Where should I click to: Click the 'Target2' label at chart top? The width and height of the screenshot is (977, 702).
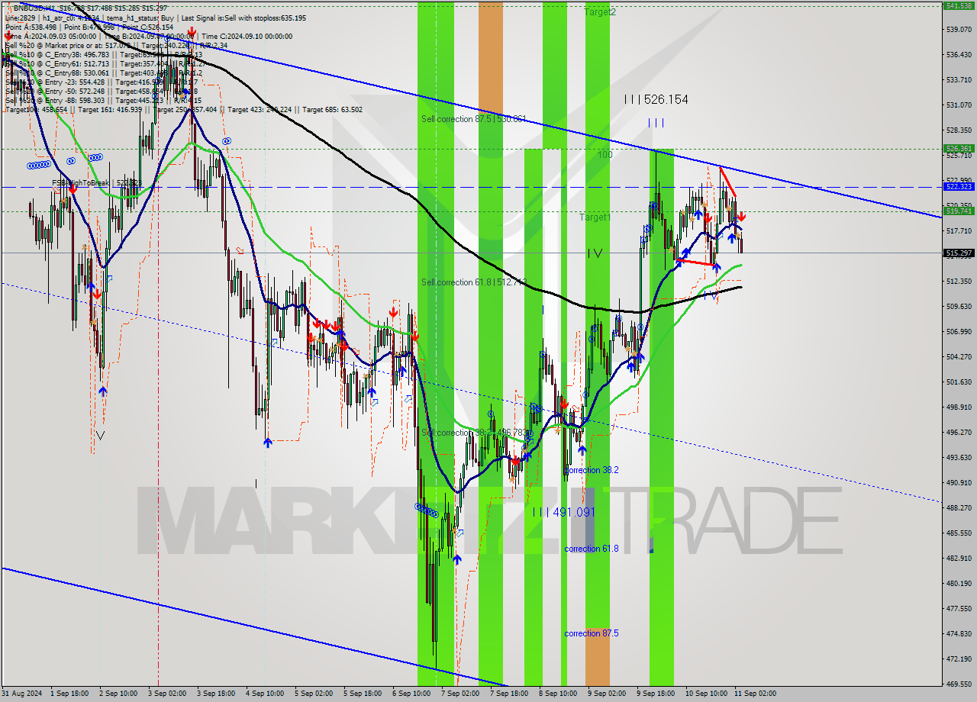pos(600,12)
